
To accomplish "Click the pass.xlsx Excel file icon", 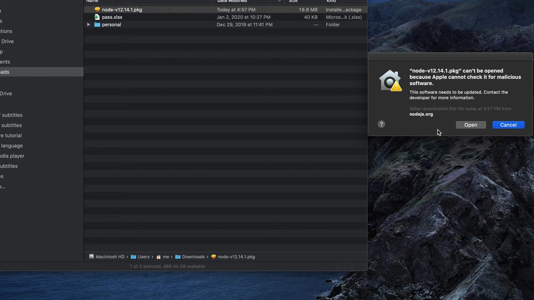I will click(97, 17).
